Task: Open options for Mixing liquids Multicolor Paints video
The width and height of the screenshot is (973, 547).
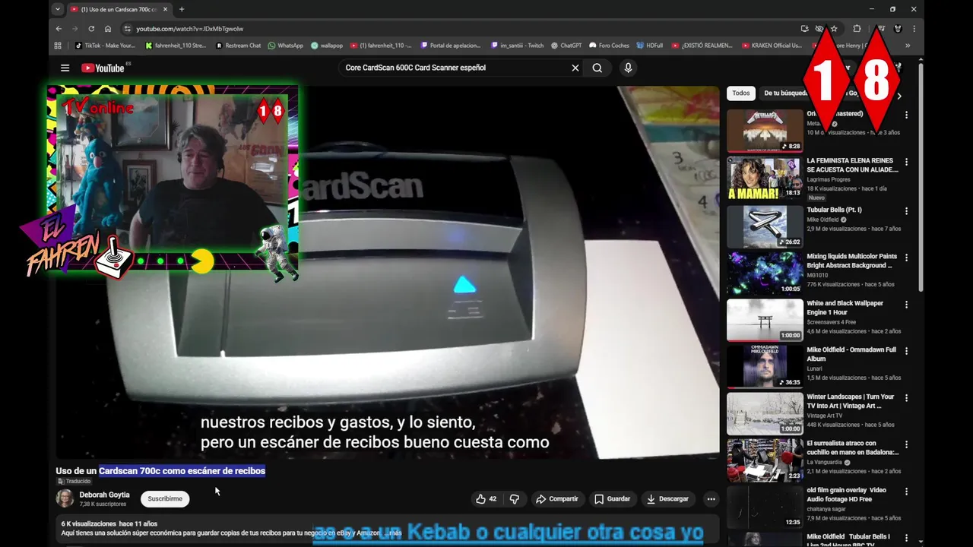Action: (906, 258)
